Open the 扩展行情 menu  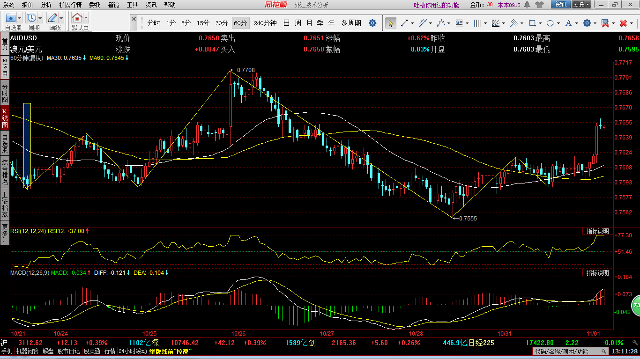70,5
